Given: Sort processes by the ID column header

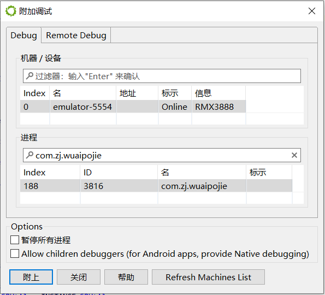Looking at the screenshot, I should coord(119,172).
